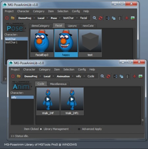
Task: Click the red record circle icon in Anim window
Action: (13, 76)
